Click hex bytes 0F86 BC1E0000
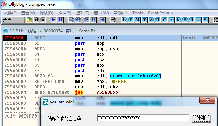The image size is (218, 126). (x=52, y=92)
